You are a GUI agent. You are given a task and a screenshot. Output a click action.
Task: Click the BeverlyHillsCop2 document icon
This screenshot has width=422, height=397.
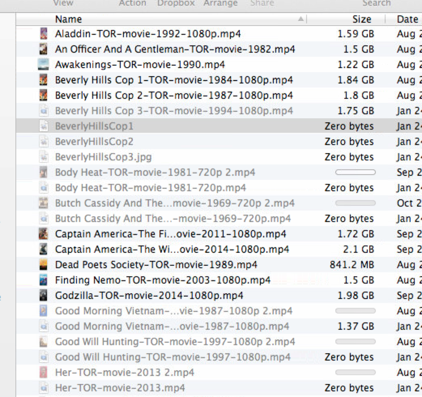point(44,141)
